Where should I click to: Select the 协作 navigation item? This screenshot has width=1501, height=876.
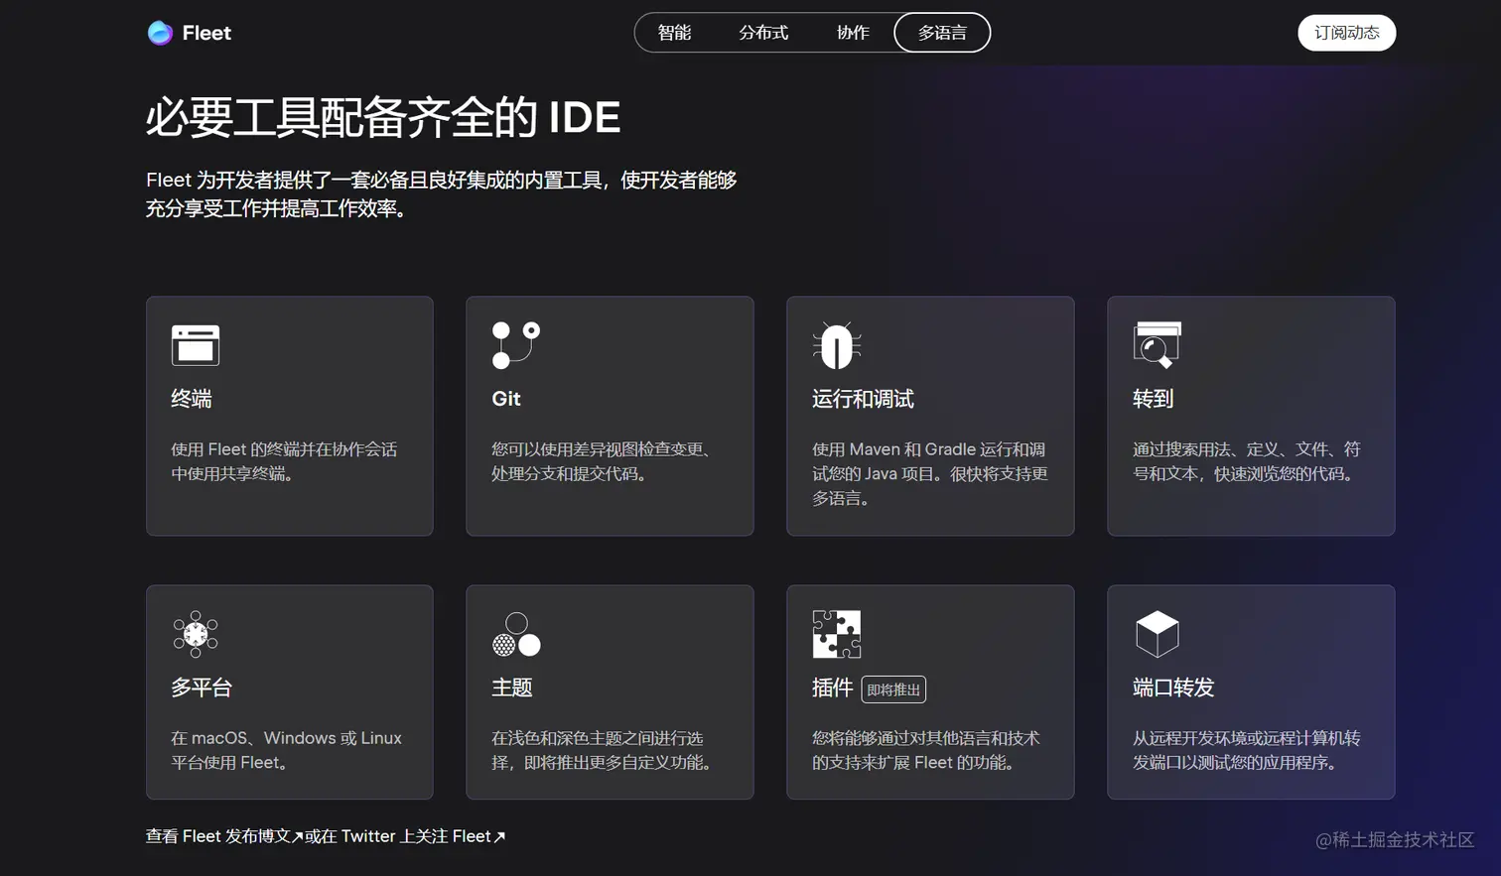coord(852,32)
